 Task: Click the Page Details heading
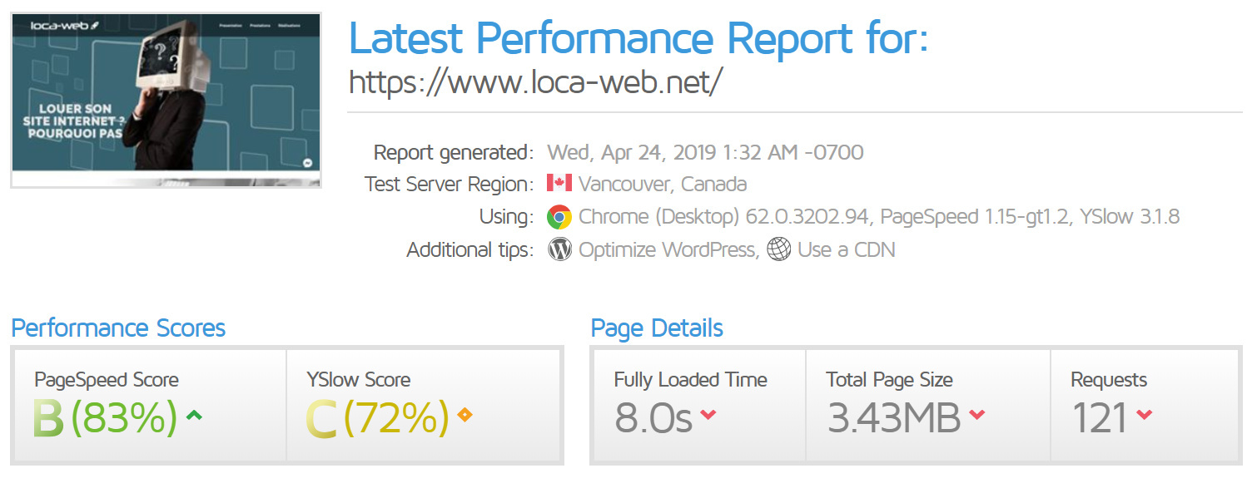click(657, 328)
